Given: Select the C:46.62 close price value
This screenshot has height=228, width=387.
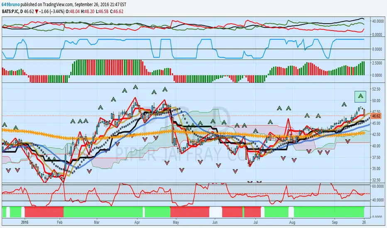Looking at the screenshot, I should 117,11.
